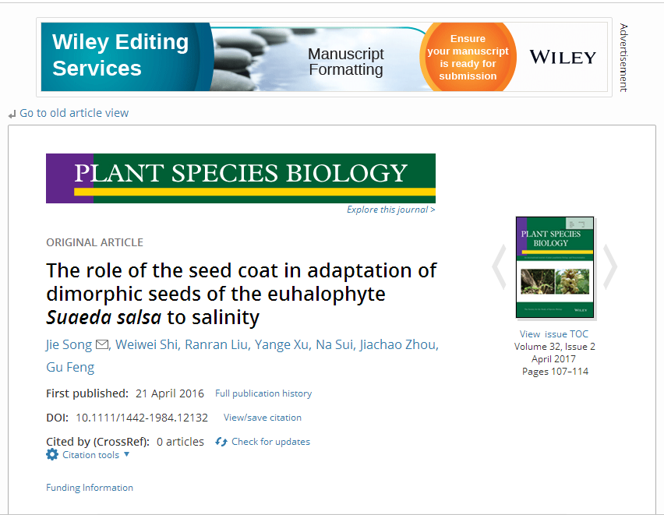
Task: Click the Wiley logo in the advertisement
Action: click(x=562, y=57)
